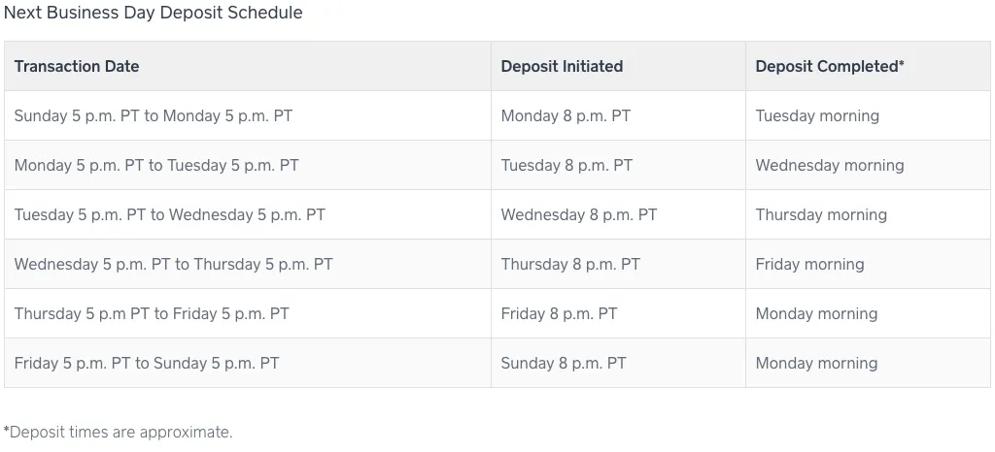This screenshot has width=995, height=452.
Task: Select the Wednesday 8 p.m. PT cell
Action: tap(618, 214)
